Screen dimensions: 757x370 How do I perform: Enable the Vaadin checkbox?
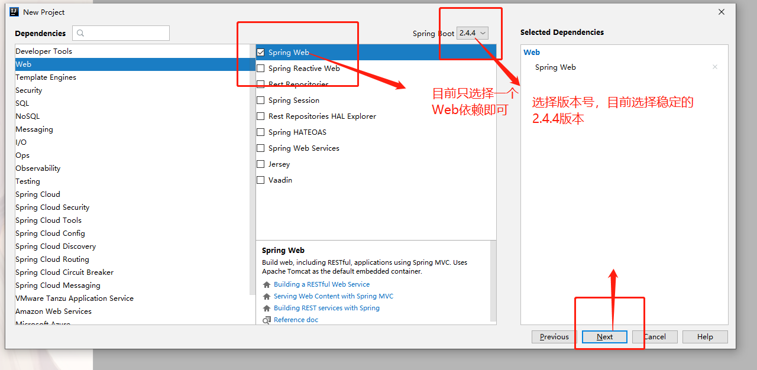pyautogui.click(x=260, y=180)
